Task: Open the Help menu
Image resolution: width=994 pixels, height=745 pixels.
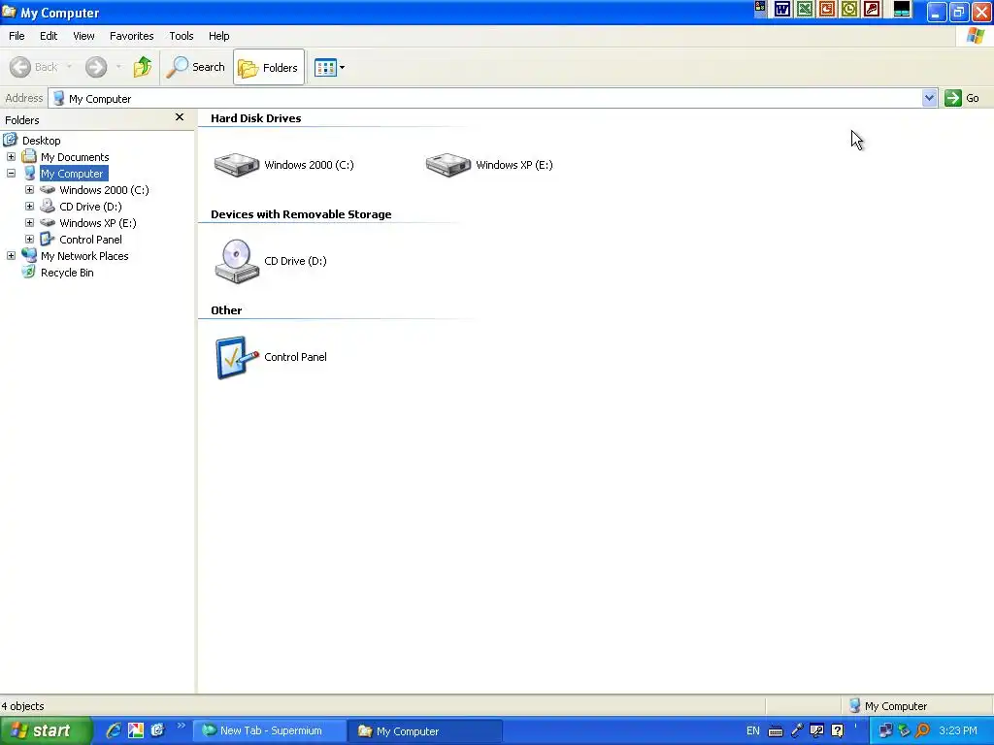Action: point(219,36)
